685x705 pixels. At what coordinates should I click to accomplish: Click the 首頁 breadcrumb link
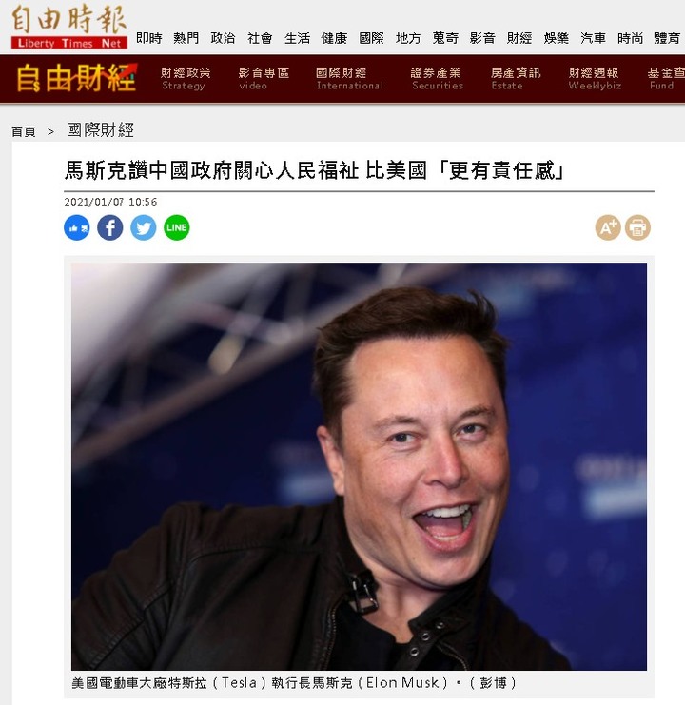pos(24,131)
